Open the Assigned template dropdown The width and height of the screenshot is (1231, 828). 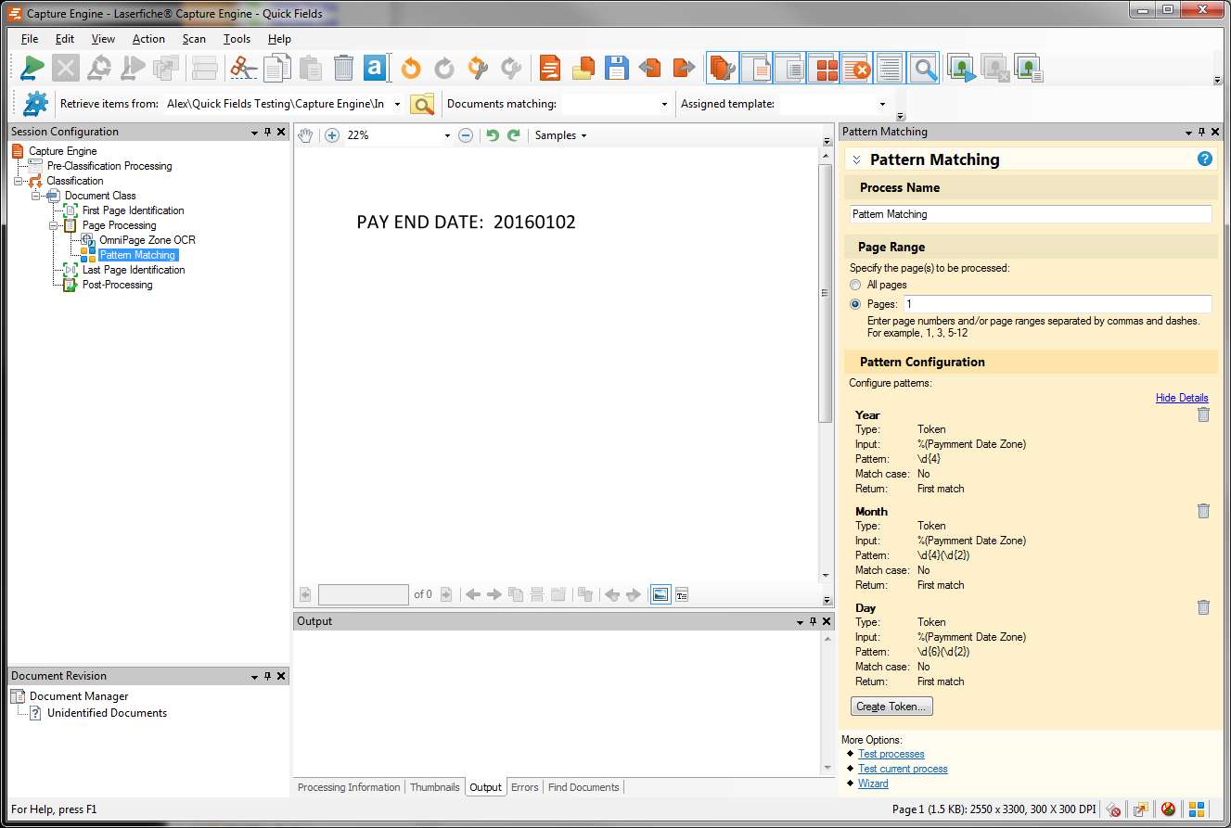881,105
